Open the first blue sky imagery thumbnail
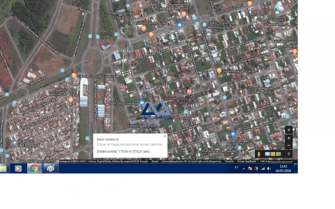 pyautogui.click(x=267, y=154)
